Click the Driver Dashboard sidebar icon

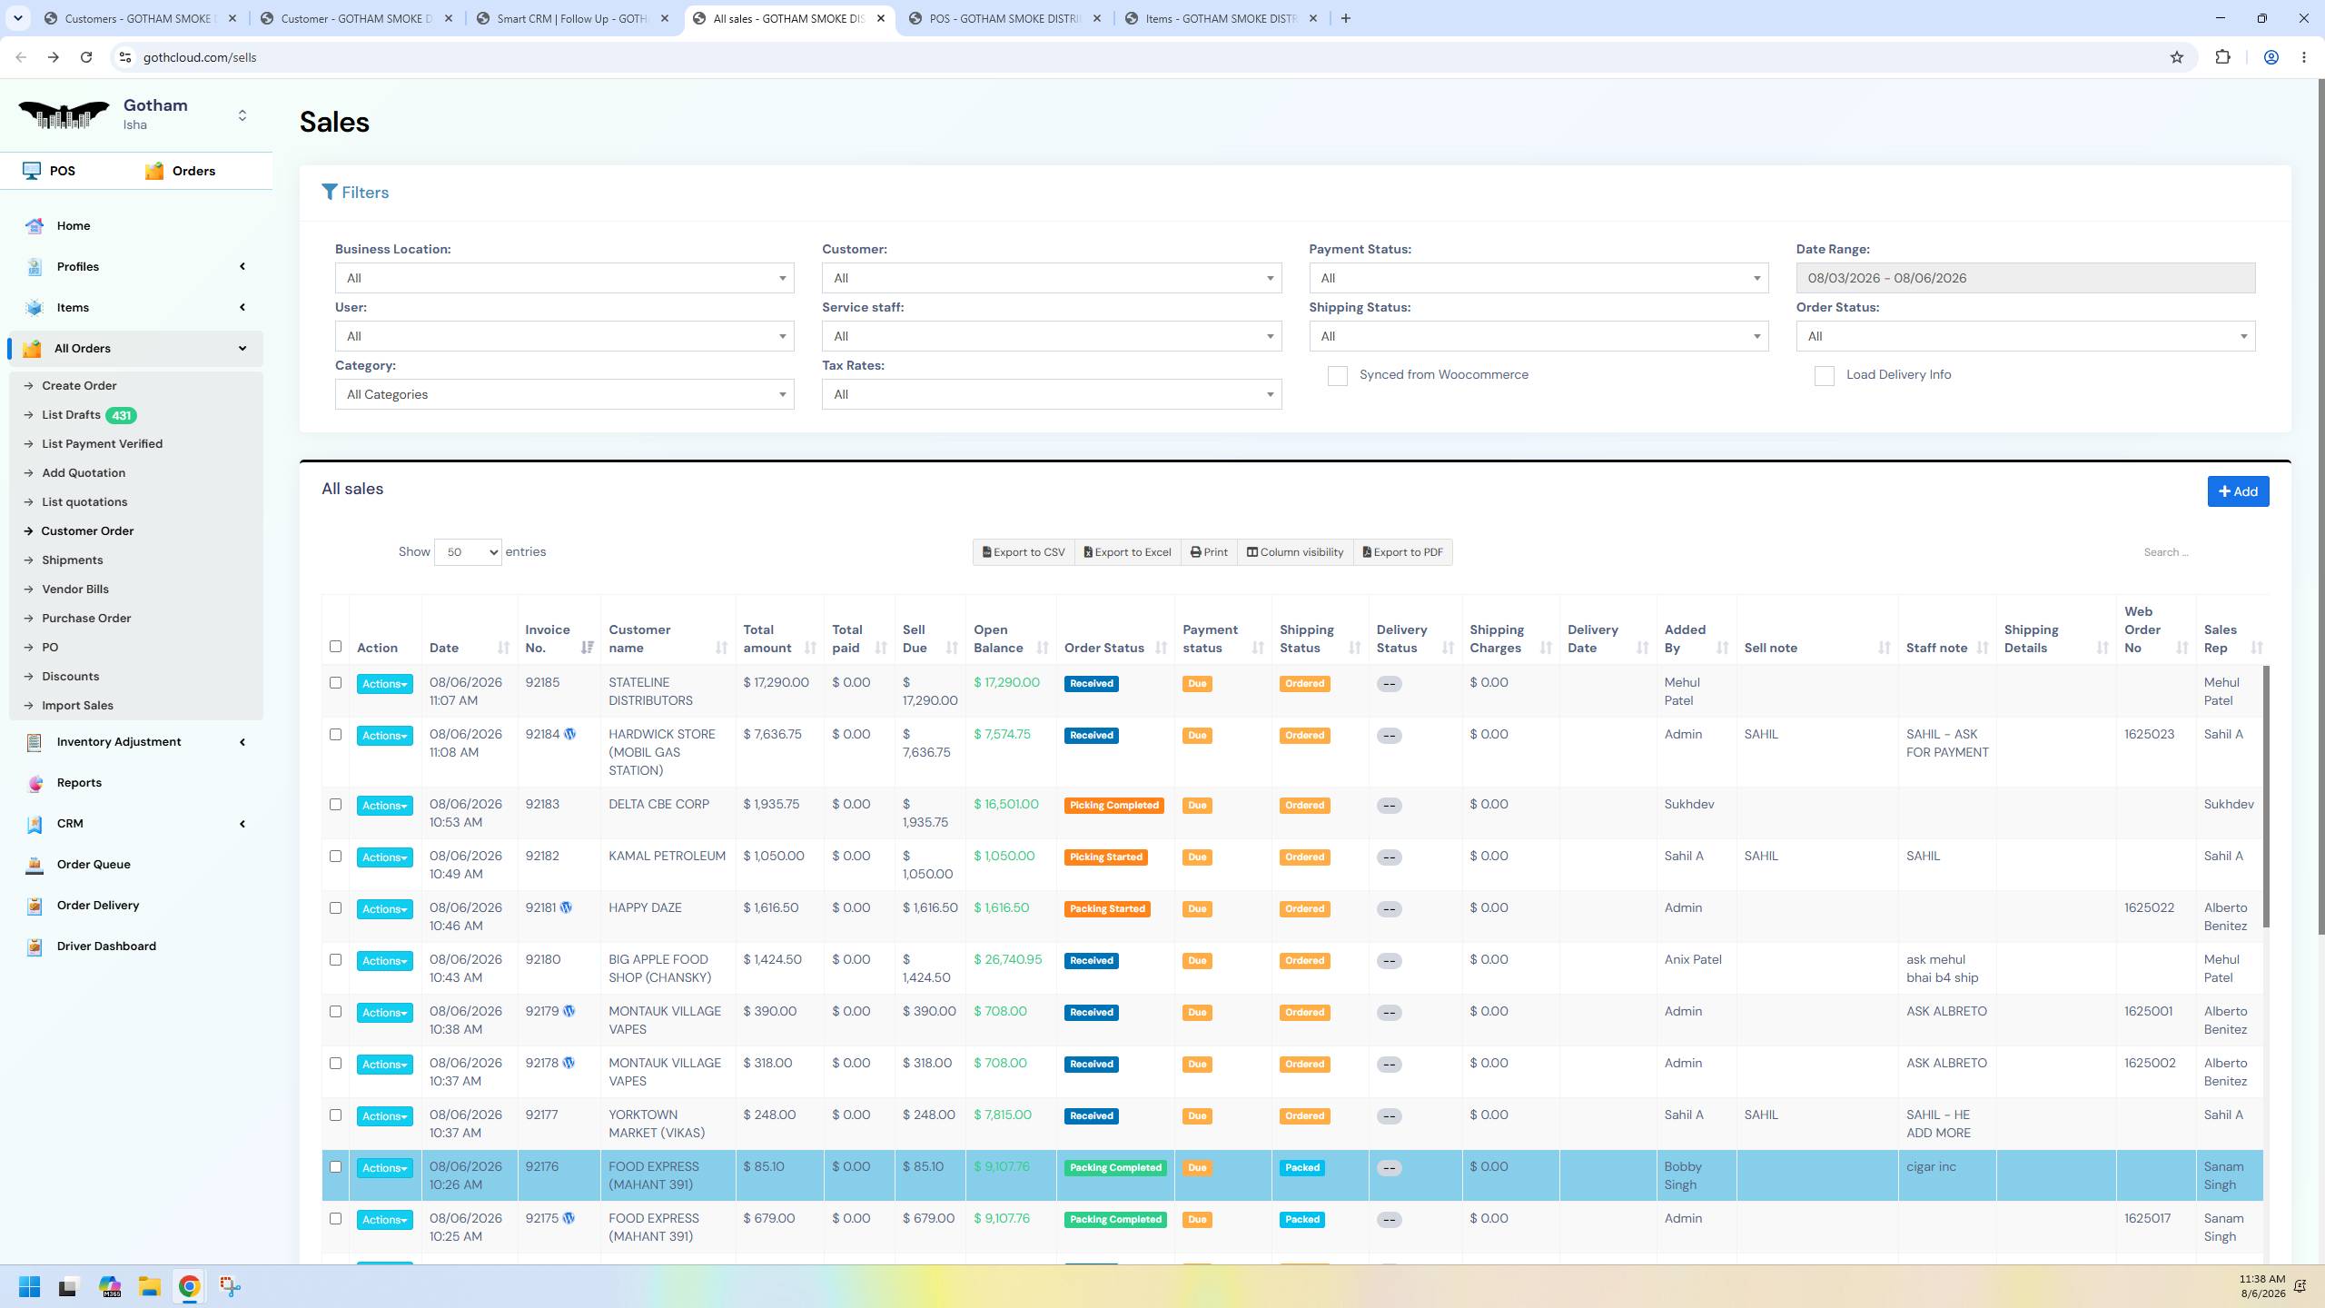point(35,946)
